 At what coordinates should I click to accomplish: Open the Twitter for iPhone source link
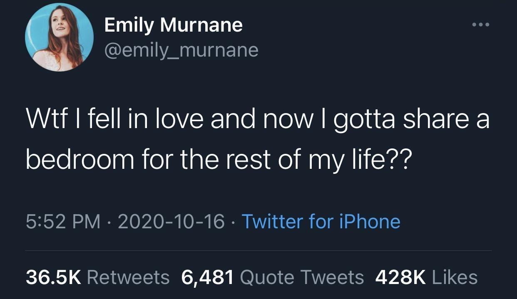pyautogui.click(x=321, y=221)
